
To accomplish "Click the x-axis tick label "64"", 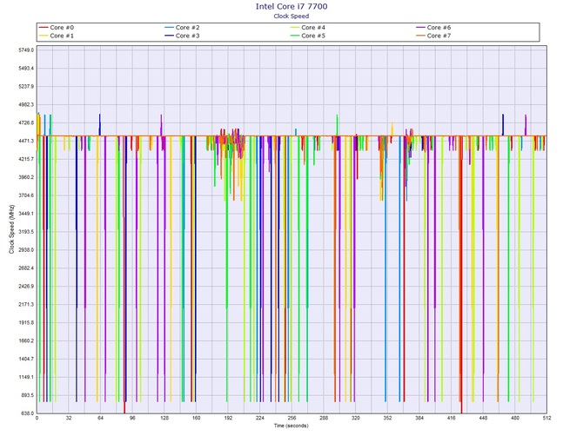I will (x=101, y=418).
